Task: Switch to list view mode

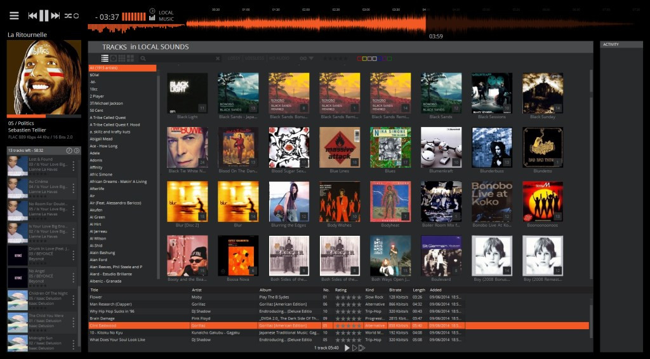Action: point(105,58)
